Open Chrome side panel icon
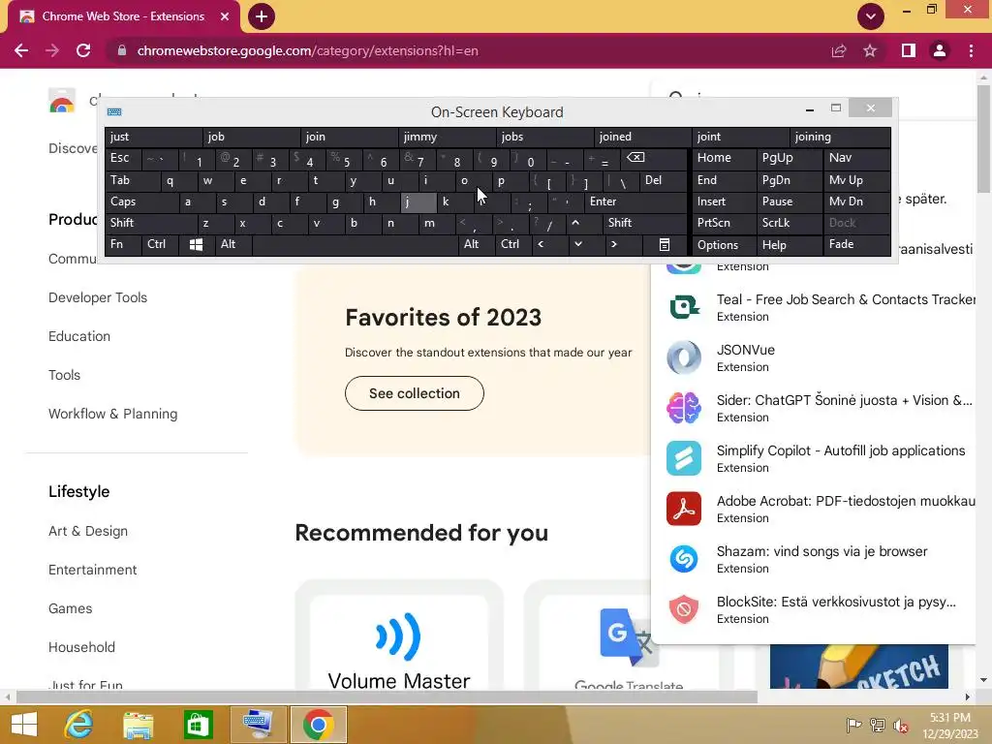 tap(909, 50)
